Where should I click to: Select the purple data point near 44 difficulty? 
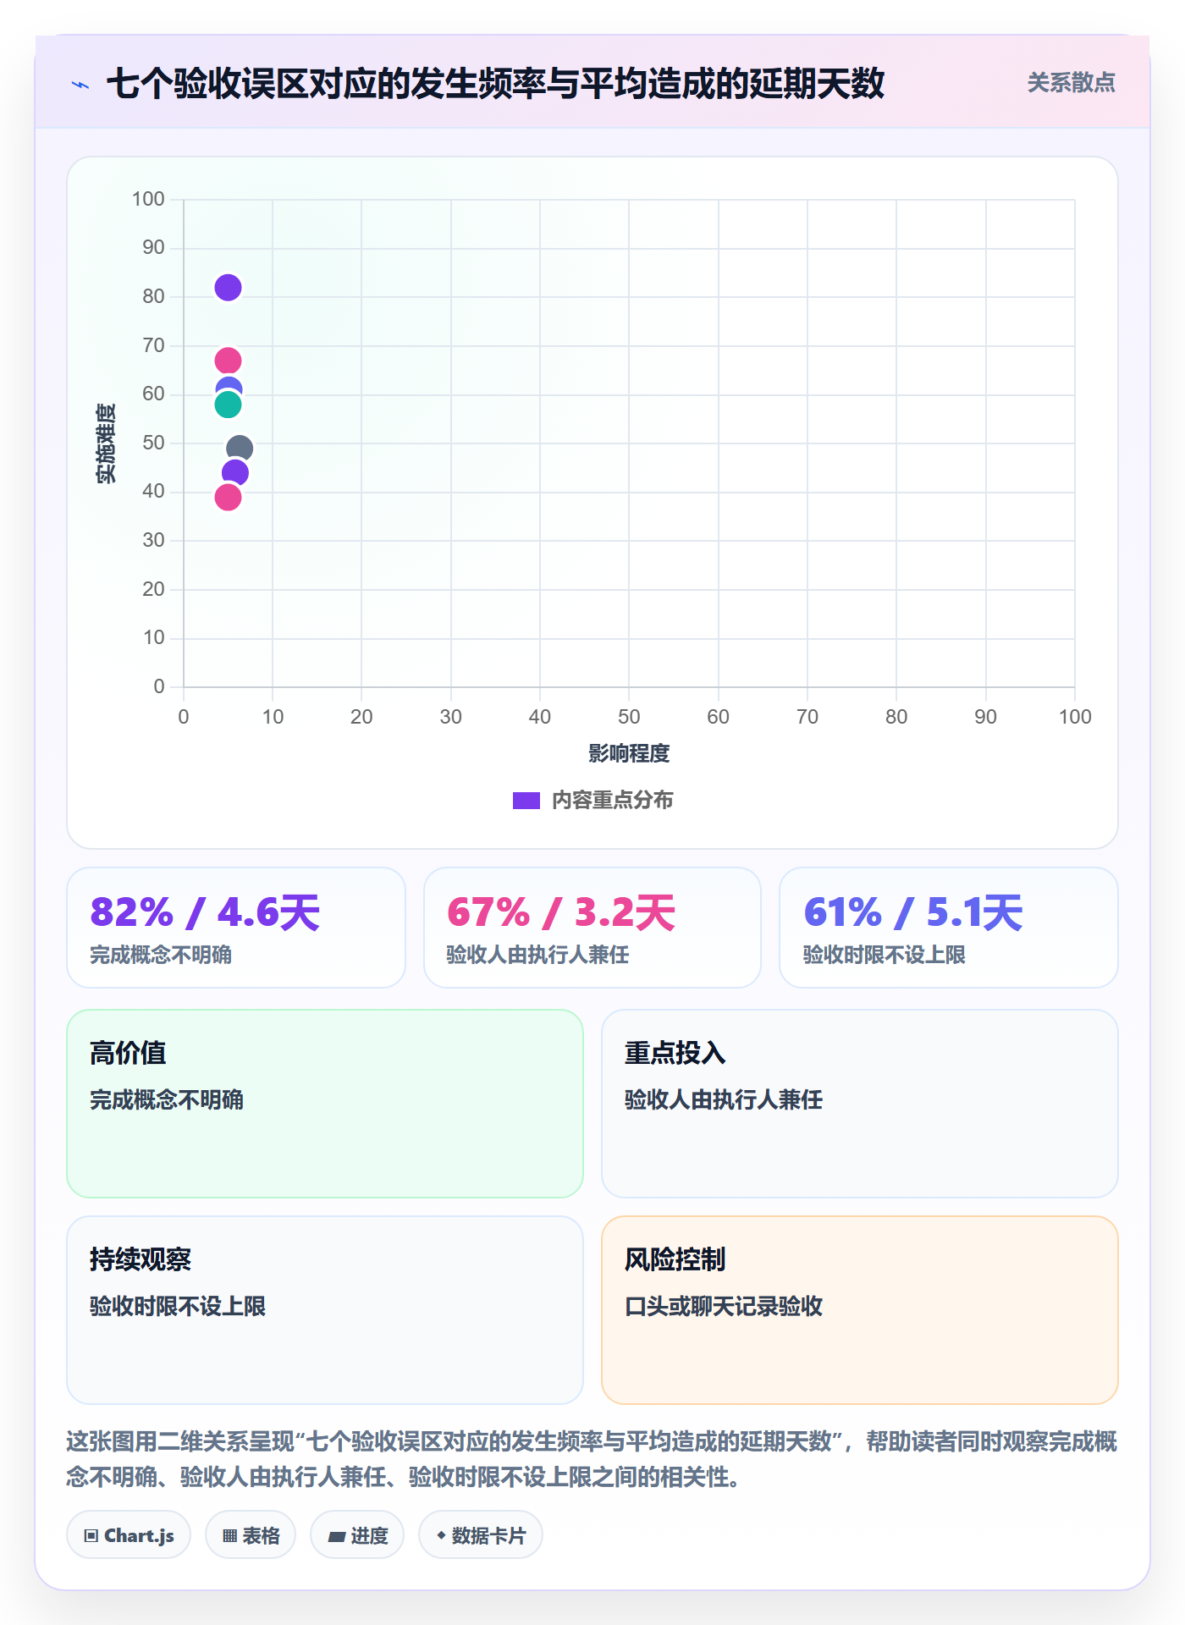(234, 473)
